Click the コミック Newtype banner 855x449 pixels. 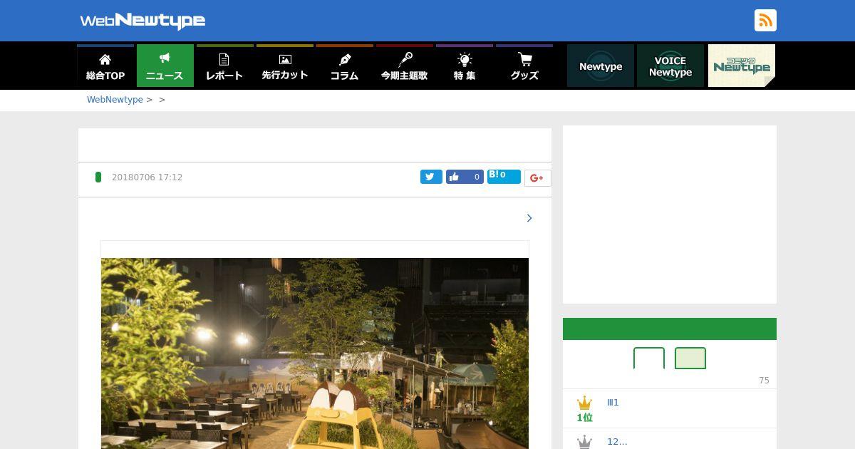[742, 66]
